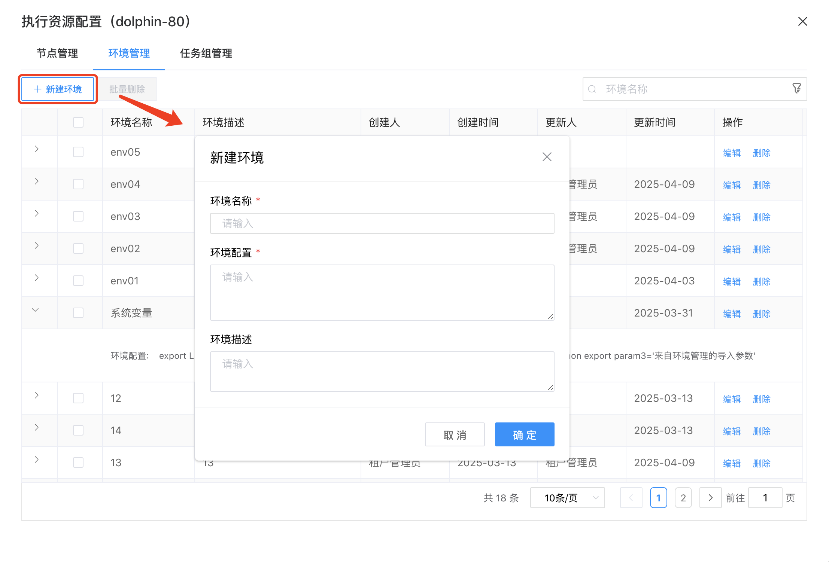Click the magnifier icon in the search field
The image size is (829, 562).
[592, 89]
